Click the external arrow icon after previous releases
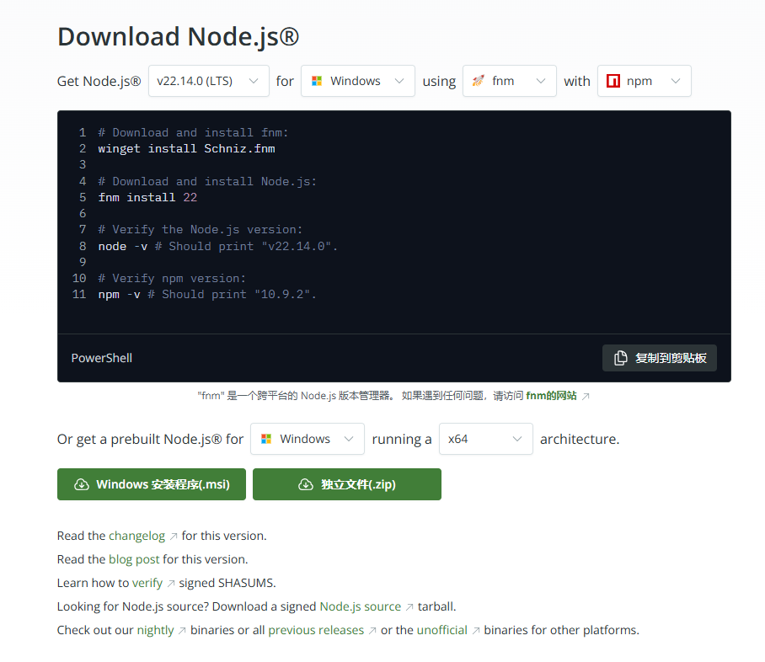765x662 pixels. (372, 631)
